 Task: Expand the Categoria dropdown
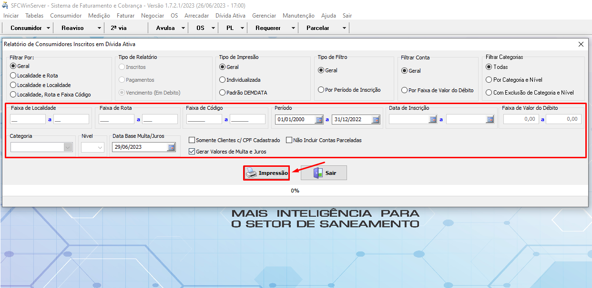point(67,148)
